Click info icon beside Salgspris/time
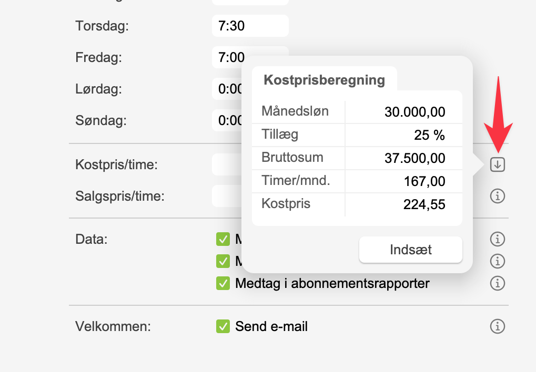Image resolution: width=536 pixels, height=372 pixels. (497, 197)
